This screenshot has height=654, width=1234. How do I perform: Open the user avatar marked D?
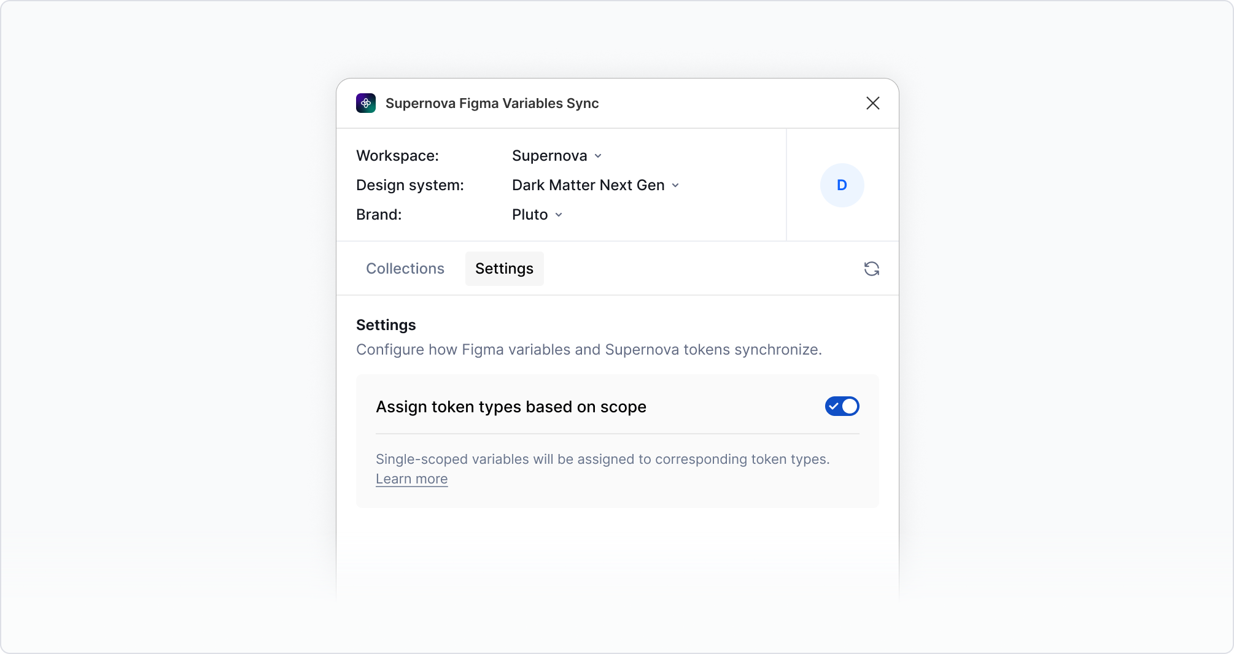coord(842,185)
